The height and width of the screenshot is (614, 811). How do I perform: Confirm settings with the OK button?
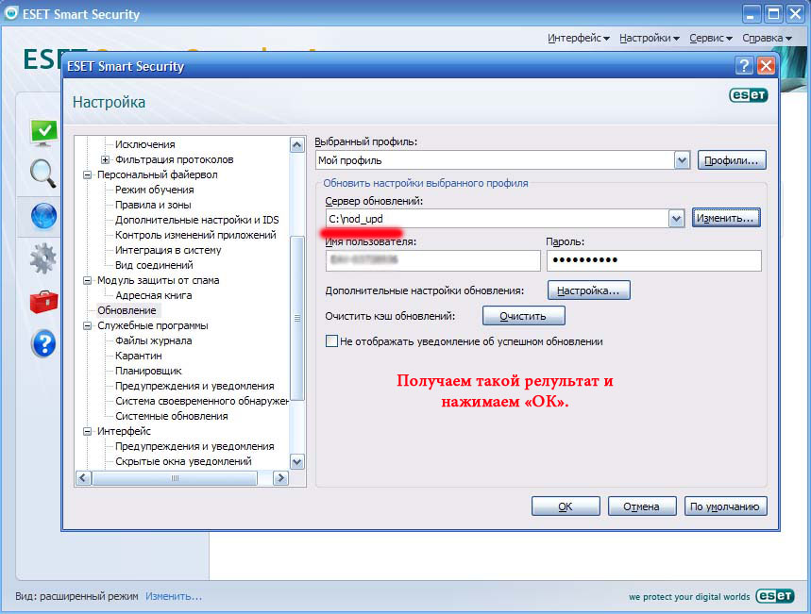(566, 506)
